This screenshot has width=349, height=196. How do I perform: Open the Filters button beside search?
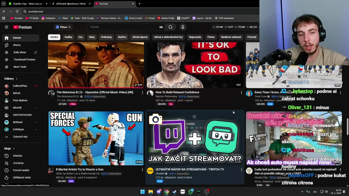click(x=63, y=27)
